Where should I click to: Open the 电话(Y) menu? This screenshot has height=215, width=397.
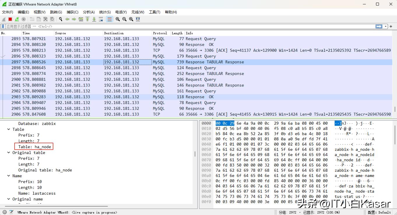coord(121,12)
